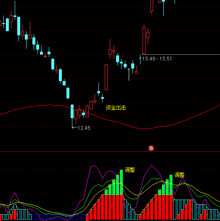This screenshot has height=221, width=220.
Task: Click the magenta indicator line's highest peak
Action: point(152,165)
